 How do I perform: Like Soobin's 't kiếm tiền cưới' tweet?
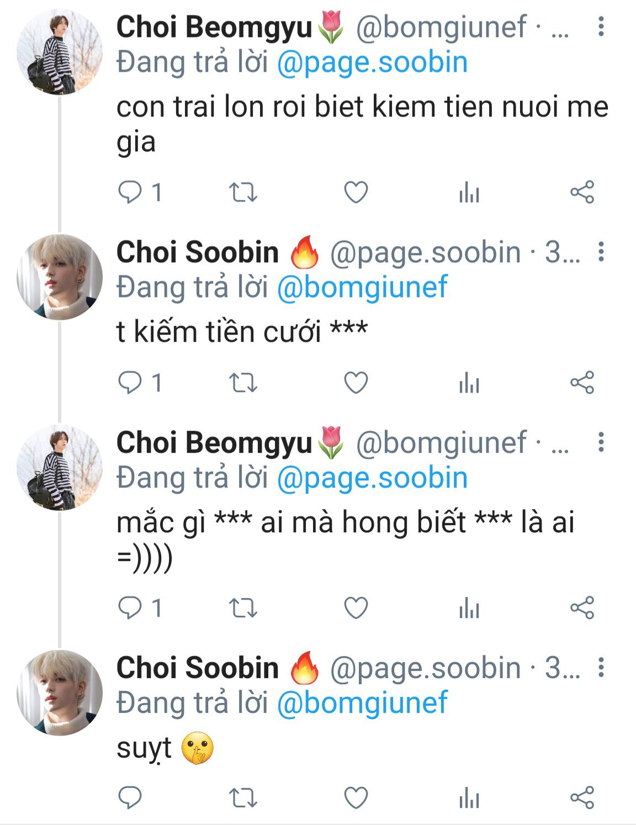[356, 383]
